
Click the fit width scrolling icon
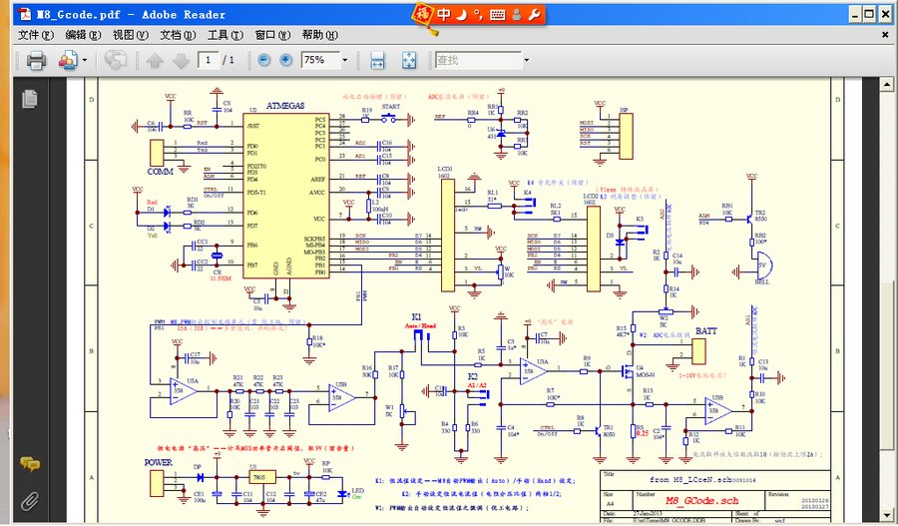point(378,61)
